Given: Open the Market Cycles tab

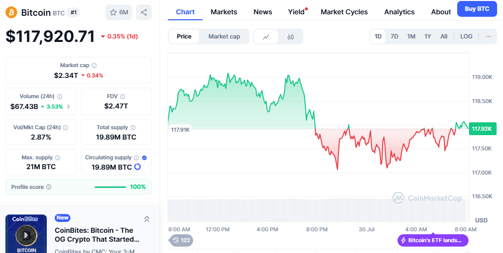Looking at the screenshot, I should (x=344, y=12).
